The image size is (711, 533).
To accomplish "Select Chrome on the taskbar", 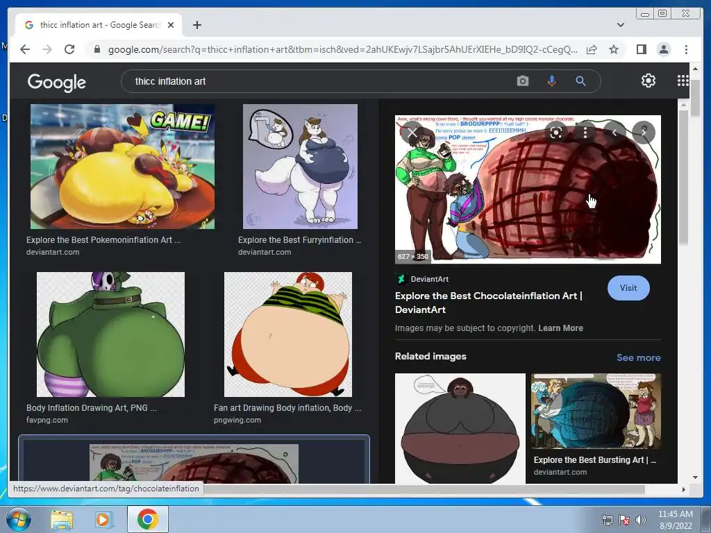I will 148,519.
